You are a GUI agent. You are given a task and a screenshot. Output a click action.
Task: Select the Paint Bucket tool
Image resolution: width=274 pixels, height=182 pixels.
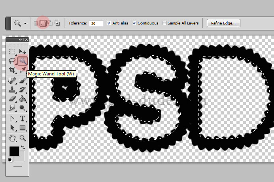[23, 99]
